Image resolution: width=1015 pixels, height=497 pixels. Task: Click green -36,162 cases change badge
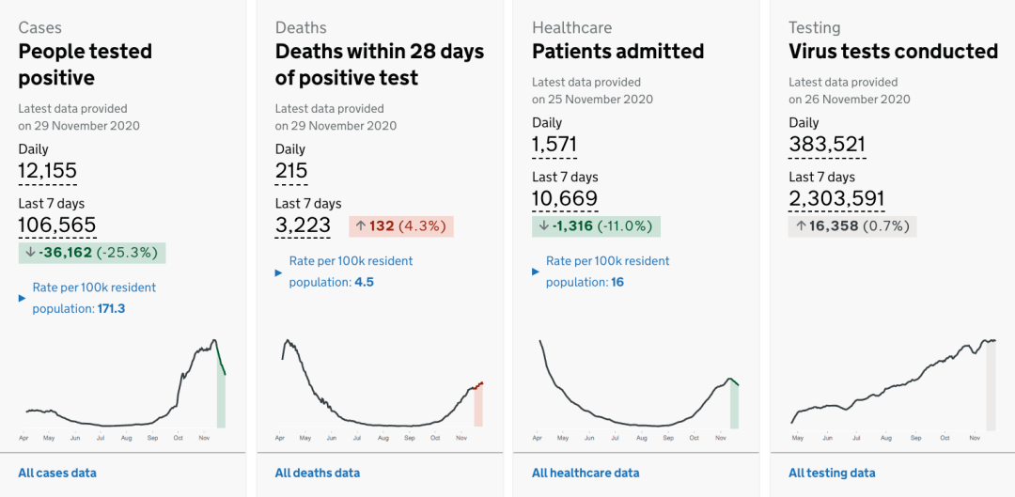tap(92, 253)
